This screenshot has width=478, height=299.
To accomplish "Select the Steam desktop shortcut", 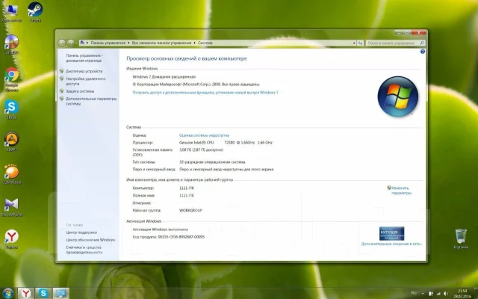I will [35, 12].
